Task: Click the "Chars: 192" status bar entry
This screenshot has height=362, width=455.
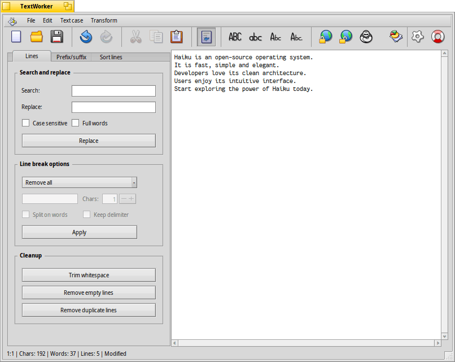Action: 32,354
